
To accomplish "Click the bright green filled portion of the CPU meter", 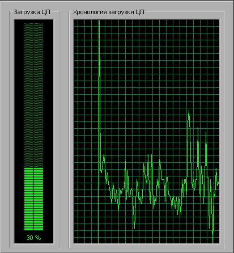I will tap(33, 199).
